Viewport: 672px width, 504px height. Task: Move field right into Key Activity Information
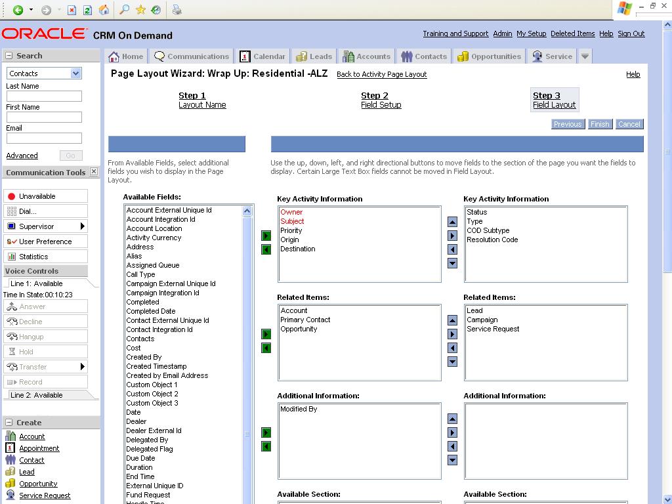click(266, 236)
